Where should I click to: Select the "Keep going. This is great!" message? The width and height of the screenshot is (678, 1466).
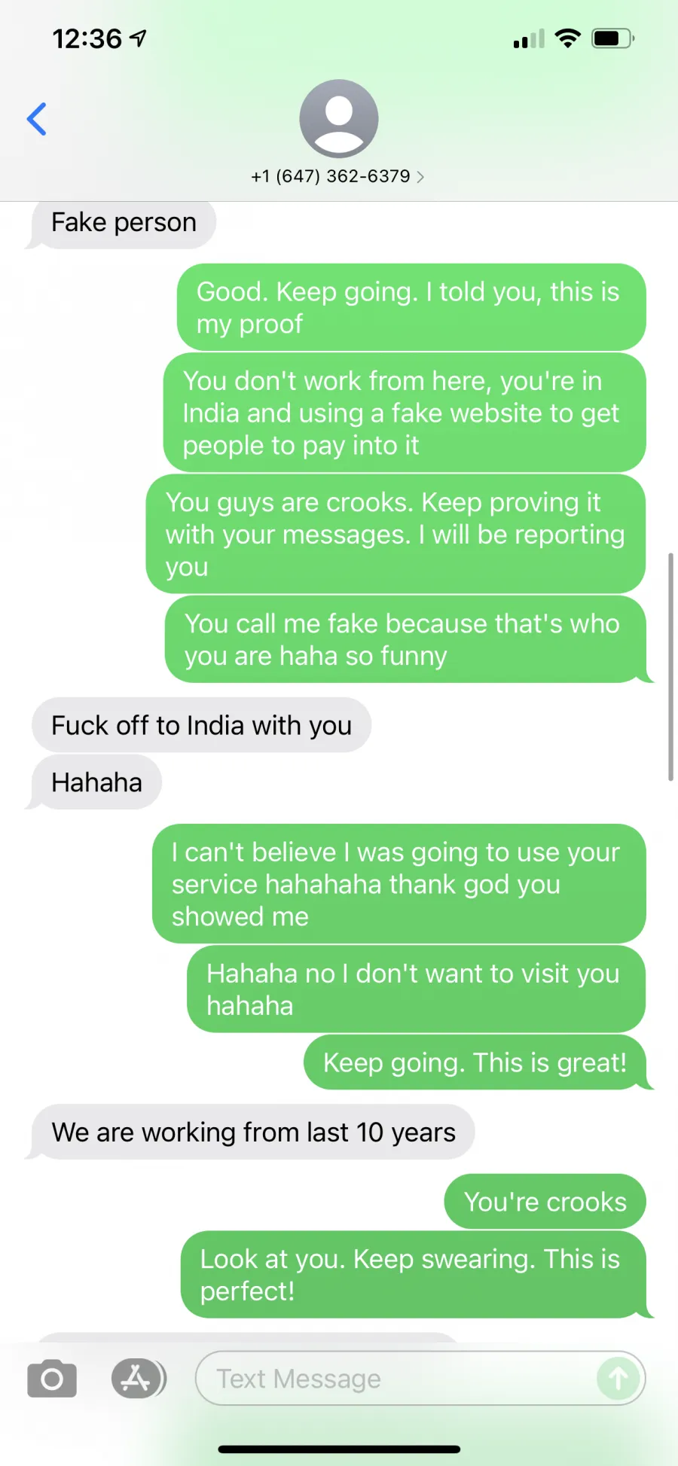(475, 1062)
